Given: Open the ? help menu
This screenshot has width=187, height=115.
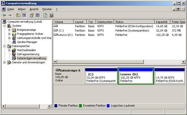Looking at the screenshot, I should click(57, 9).
